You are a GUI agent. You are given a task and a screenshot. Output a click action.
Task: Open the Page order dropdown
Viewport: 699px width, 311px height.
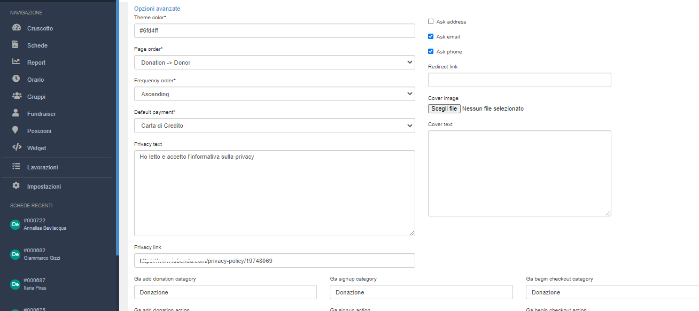click(274, 63)
